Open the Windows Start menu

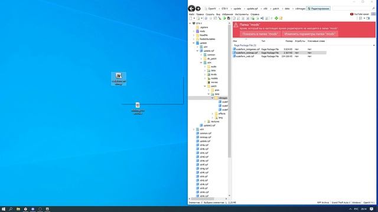(x=4, y=209)
